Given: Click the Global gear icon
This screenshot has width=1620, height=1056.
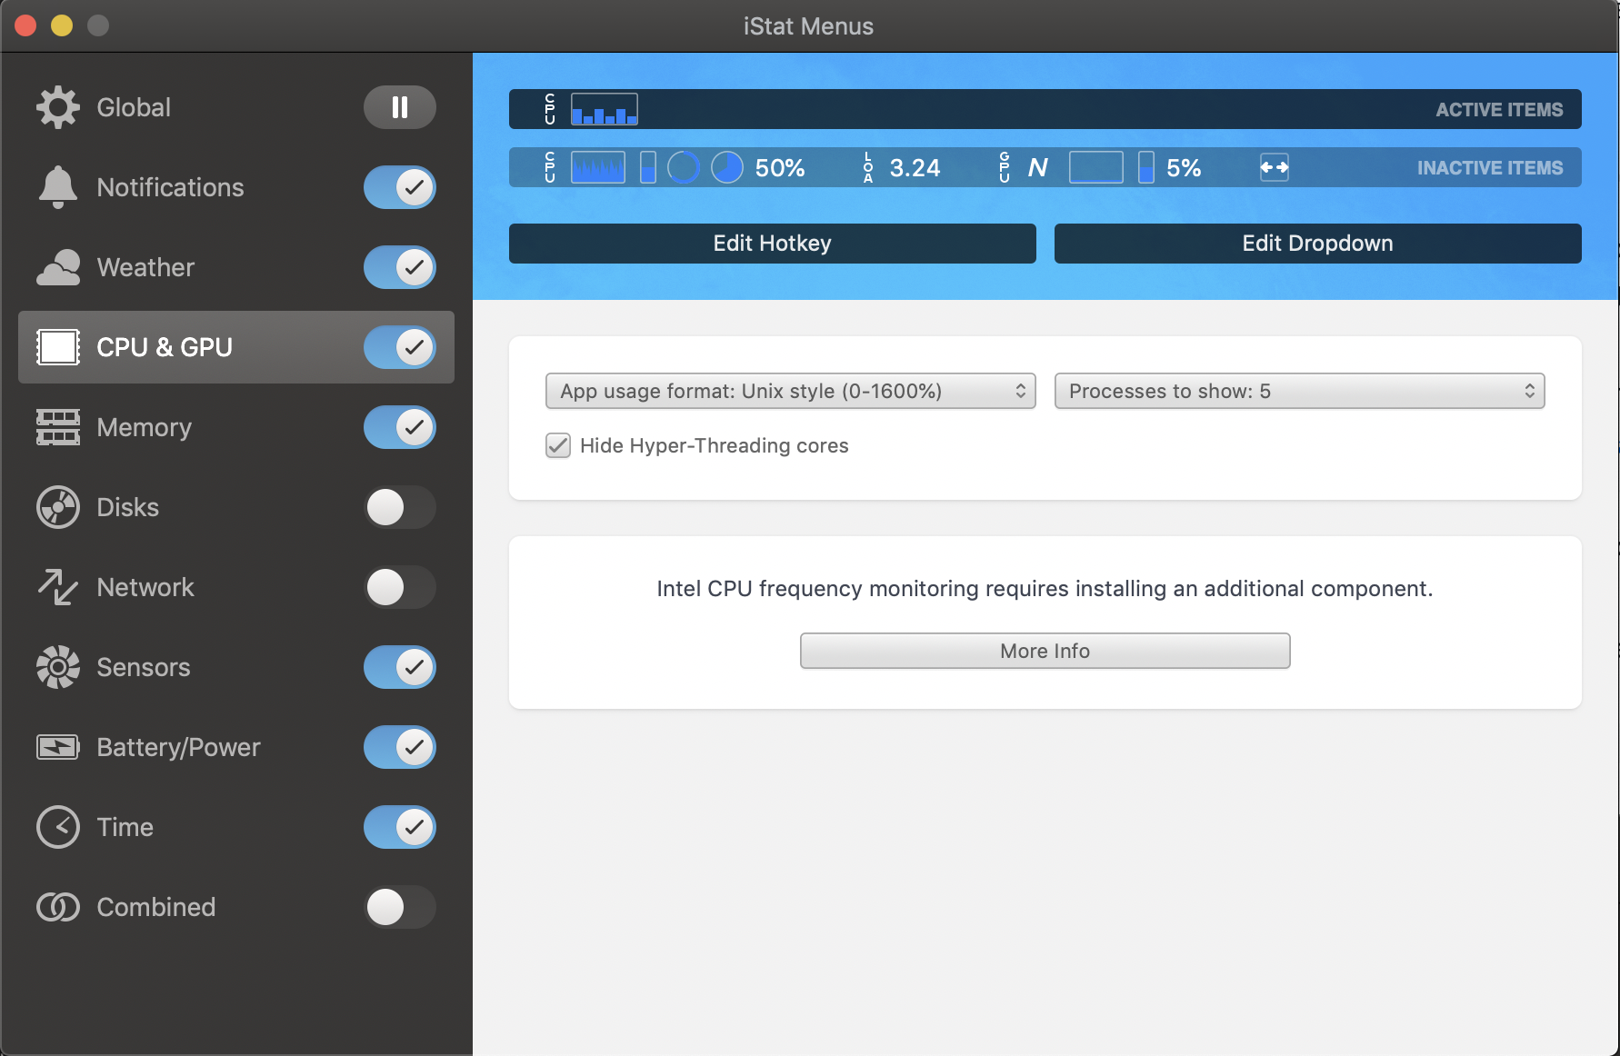Looking at the screenshot, I should click(58, 107).
